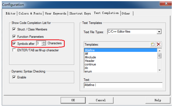This screenshot has width=173, height=107.
Task: Decrease the Symbols after characters spinner
Action: click(x=44, y=44)
